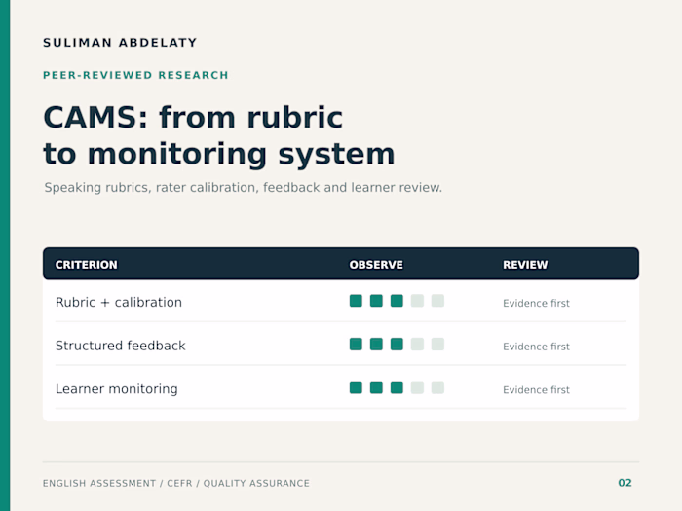Click second green rating square in Structured feedback row
682x511 pixels.
pyautogui.click(x=376, y=345)
